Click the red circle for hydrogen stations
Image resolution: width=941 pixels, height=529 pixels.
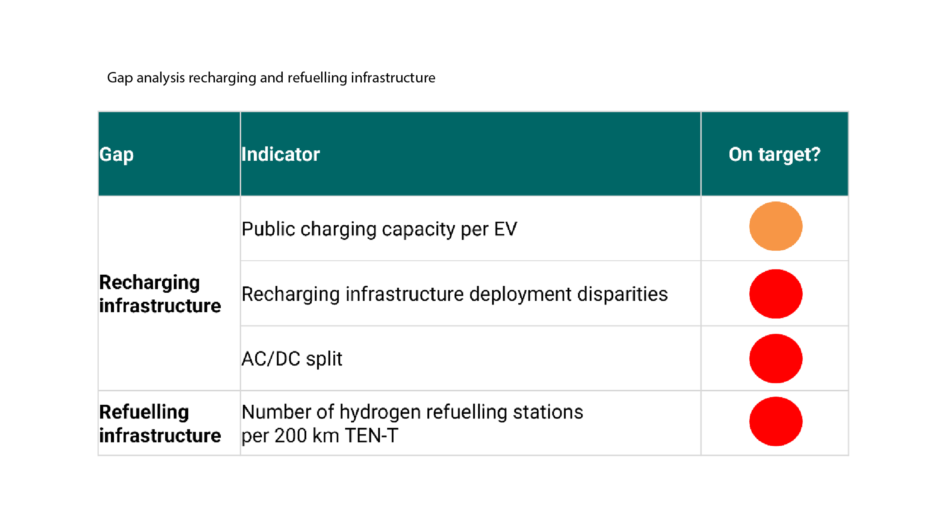tap(776, 421)
